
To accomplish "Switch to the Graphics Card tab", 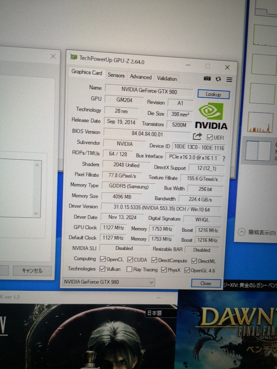I will click(87, 72).
